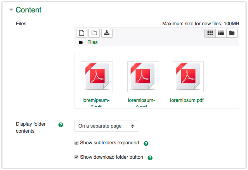Image resolution: width=248 pixels, height=170 pixels.
Task: Toggle Show subfolders expanded checkbox
Action: [x=76, y=143]
